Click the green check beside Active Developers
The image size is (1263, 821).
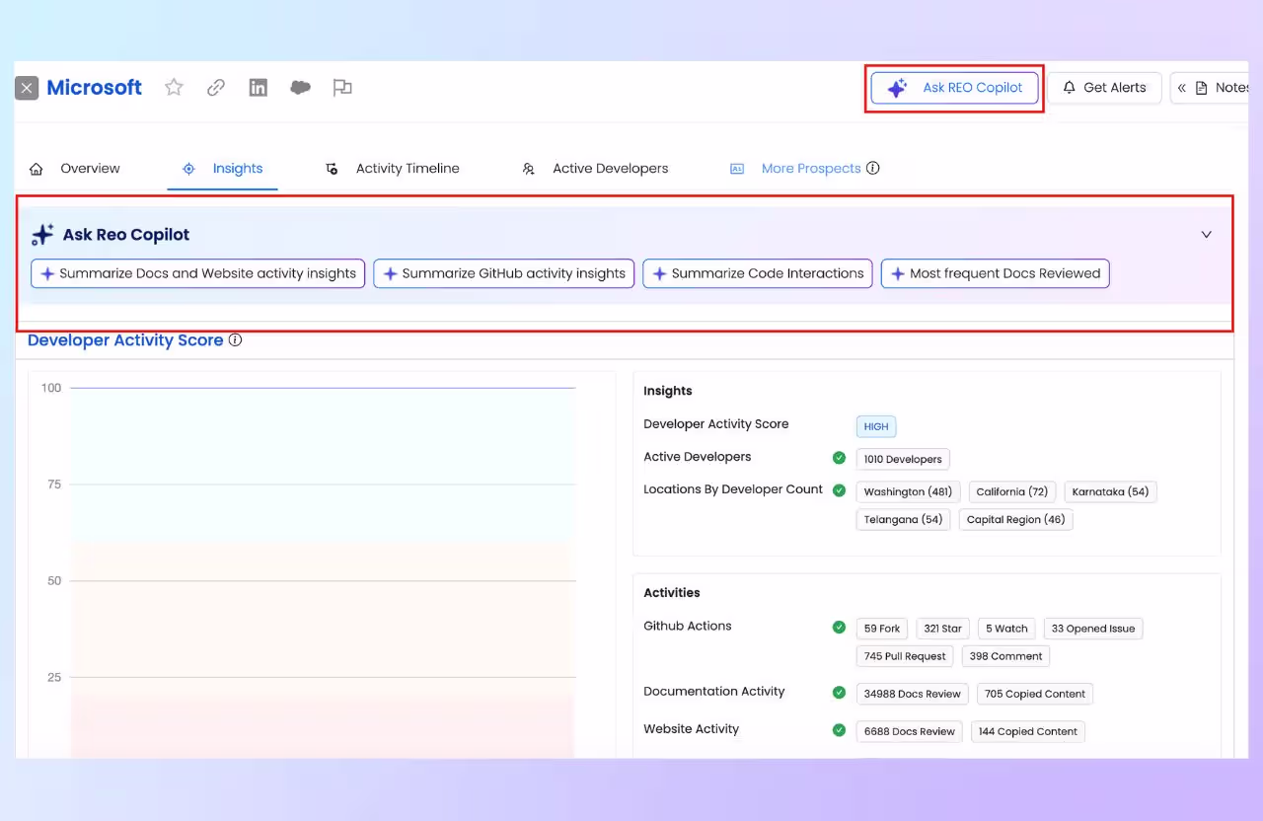coord(839,458)
